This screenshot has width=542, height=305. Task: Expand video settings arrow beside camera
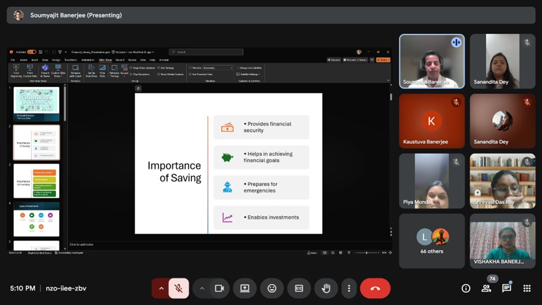202,288
